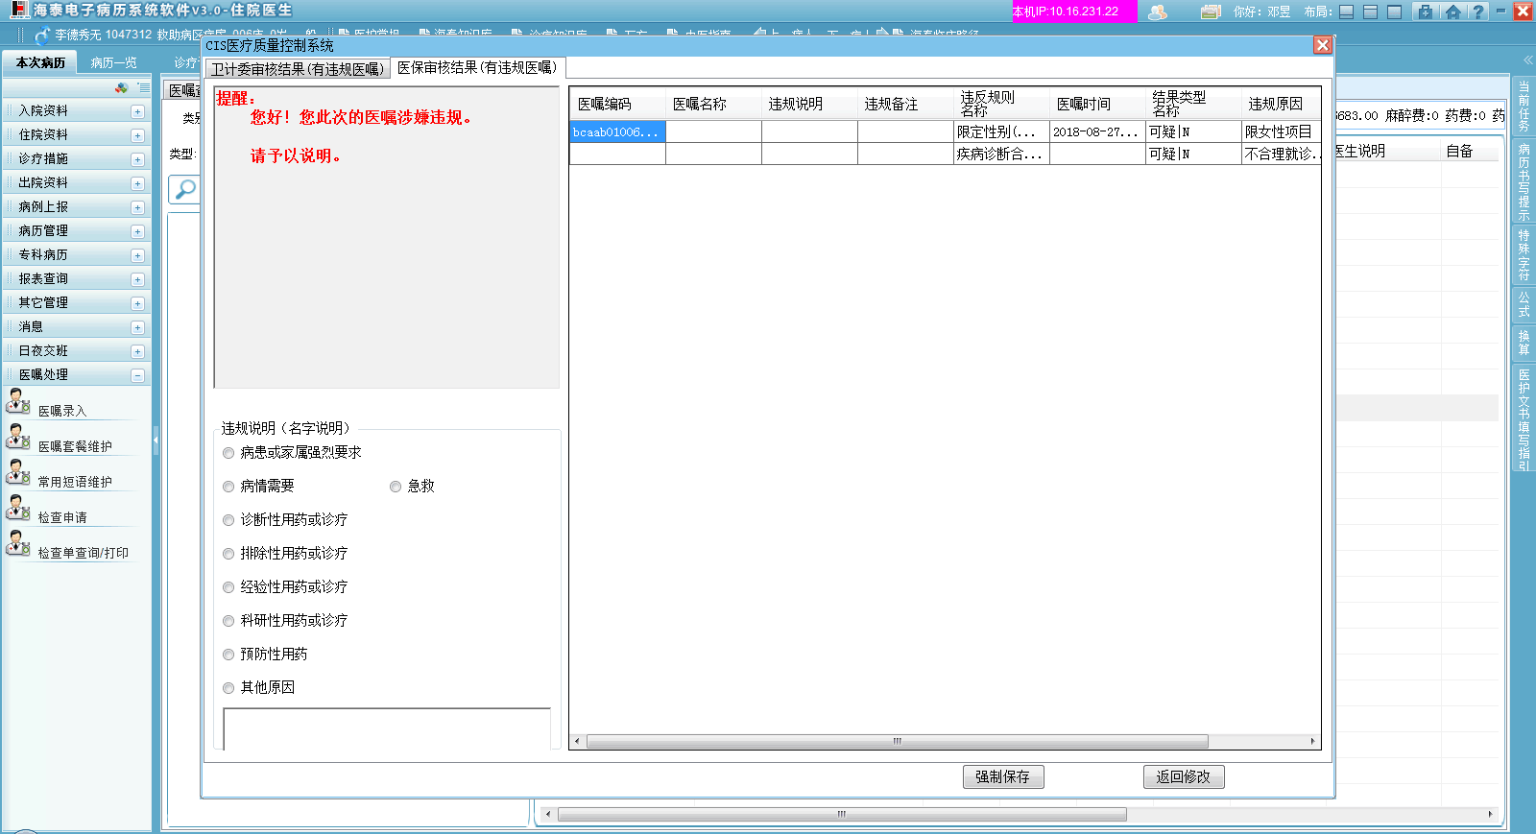Select the 预防性用药 radio option
This screenshot has width=1536, height=834.
coord(228,655)
